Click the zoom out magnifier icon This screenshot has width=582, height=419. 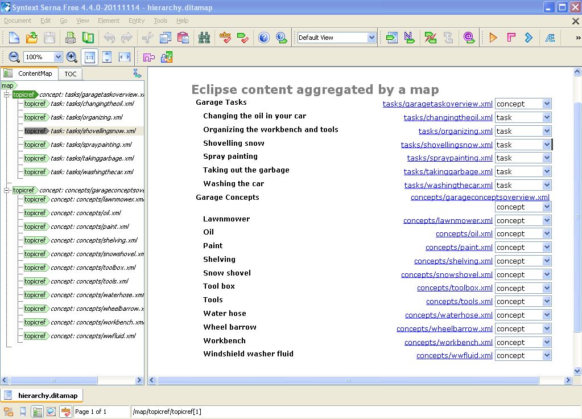[14, 57]
